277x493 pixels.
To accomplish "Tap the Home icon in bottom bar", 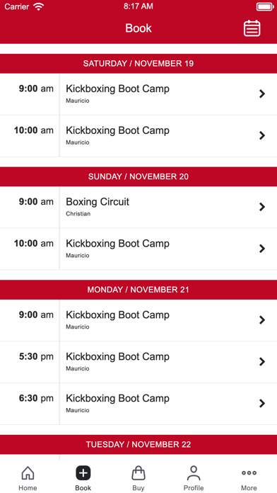I will (x=28, y=473).
